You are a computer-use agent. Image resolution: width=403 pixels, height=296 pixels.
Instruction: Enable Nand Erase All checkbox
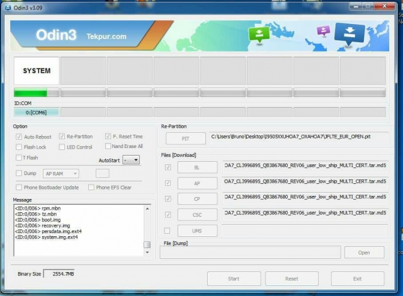click(x=108, y=146)
